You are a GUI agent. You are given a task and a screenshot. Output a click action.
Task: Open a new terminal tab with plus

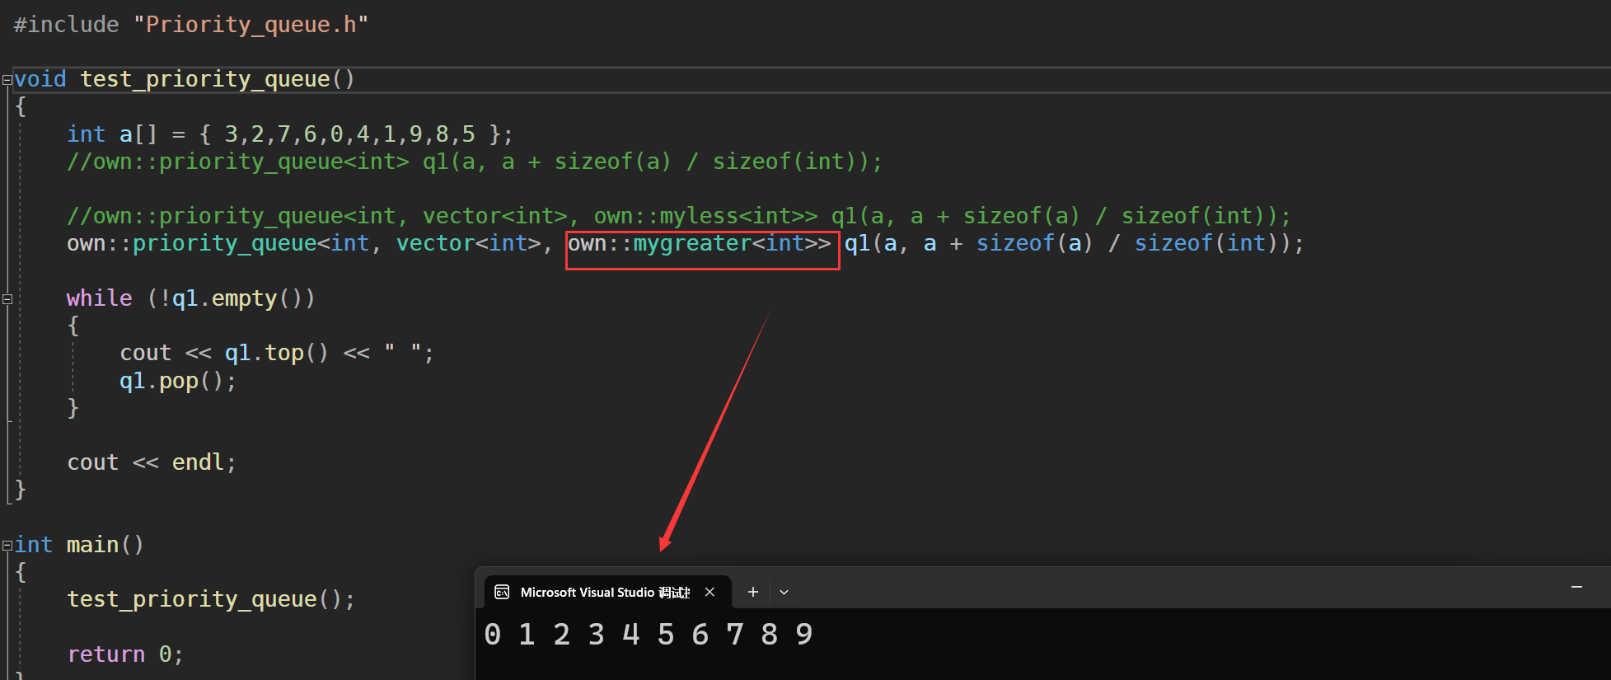(x=752, y=592)
